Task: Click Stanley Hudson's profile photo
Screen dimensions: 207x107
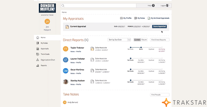Action: [x=66, y=82]
